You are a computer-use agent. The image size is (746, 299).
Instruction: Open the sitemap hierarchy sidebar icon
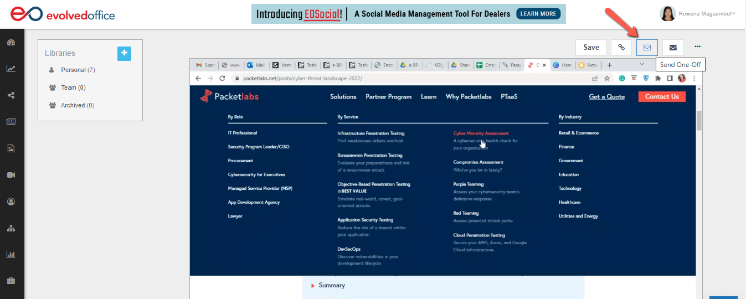coord(11,228)
